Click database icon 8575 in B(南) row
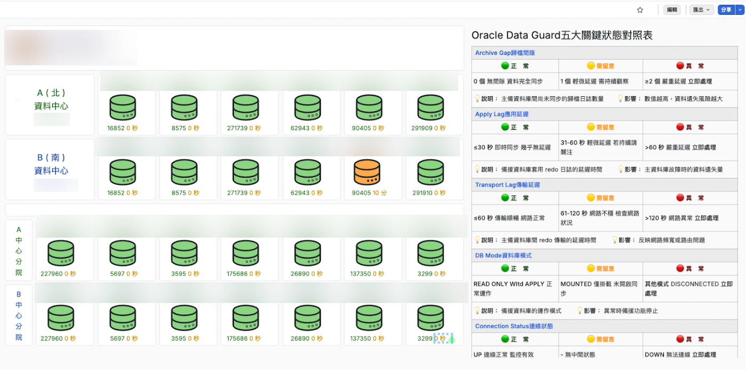Viewport: 746px width, 370px height. 184,172
